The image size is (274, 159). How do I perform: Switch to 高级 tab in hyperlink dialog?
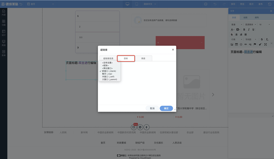click(143, 58)
